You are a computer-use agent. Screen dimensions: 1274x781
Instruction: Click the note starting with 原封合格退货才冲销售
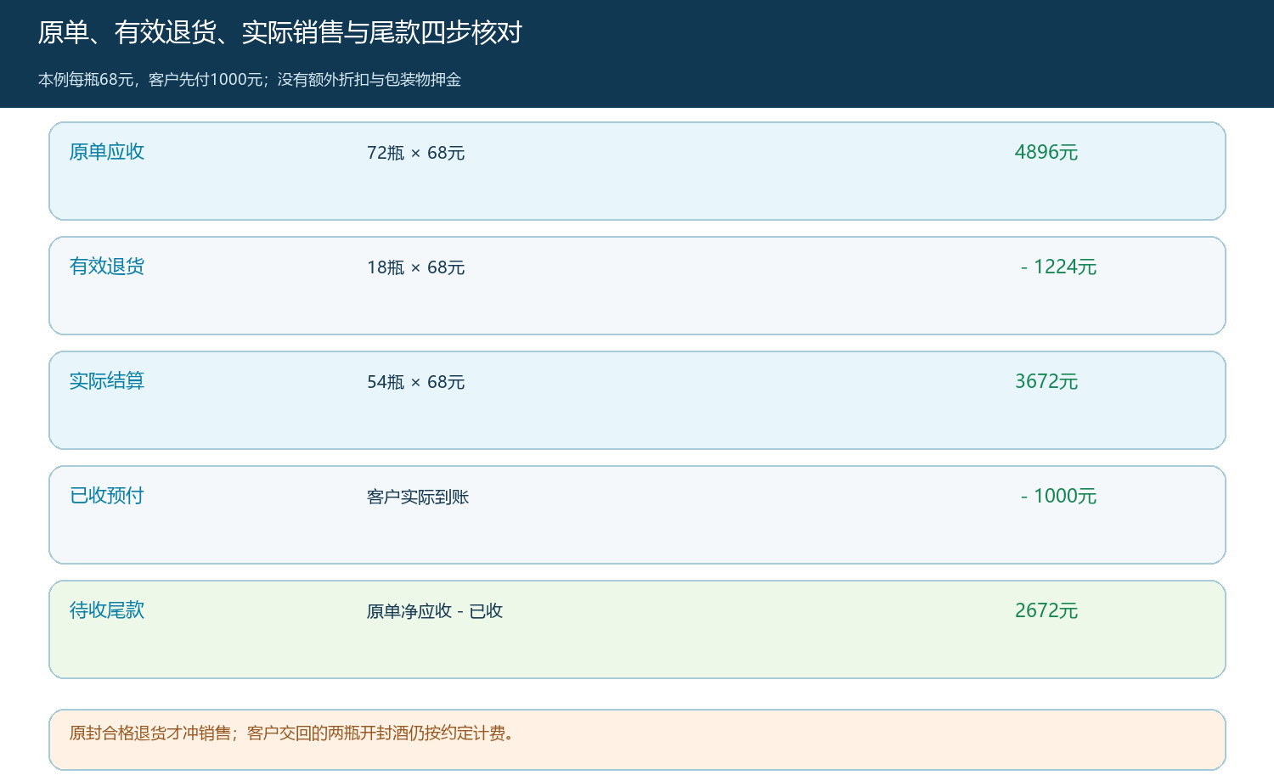tap(292, 733)
